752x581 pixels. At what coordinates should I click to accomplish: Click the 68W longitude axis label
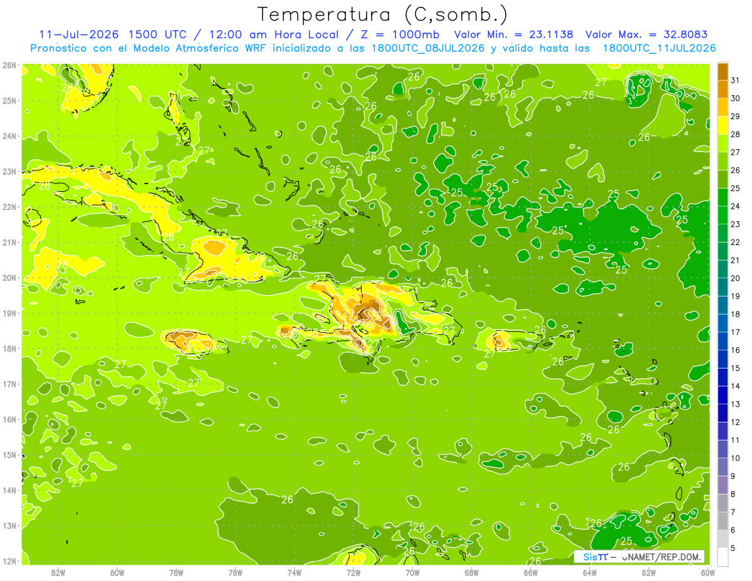[472, 572]
